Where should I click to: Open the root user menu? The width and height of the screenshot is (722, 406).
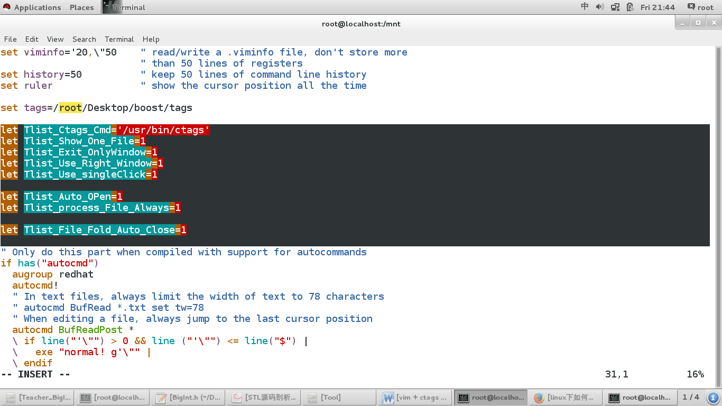tap(705, 7)
